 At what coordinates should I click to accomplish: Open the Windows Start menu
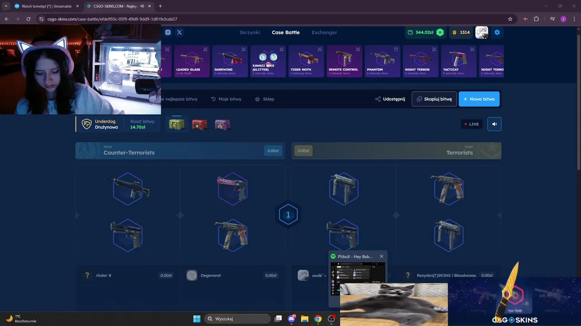click(x=197, y=319)
